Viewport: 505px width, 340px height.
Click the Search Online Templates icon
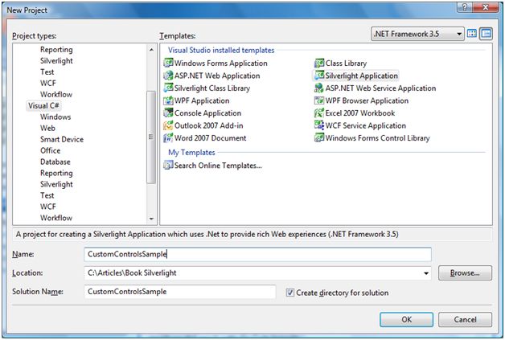pos(168,165)
